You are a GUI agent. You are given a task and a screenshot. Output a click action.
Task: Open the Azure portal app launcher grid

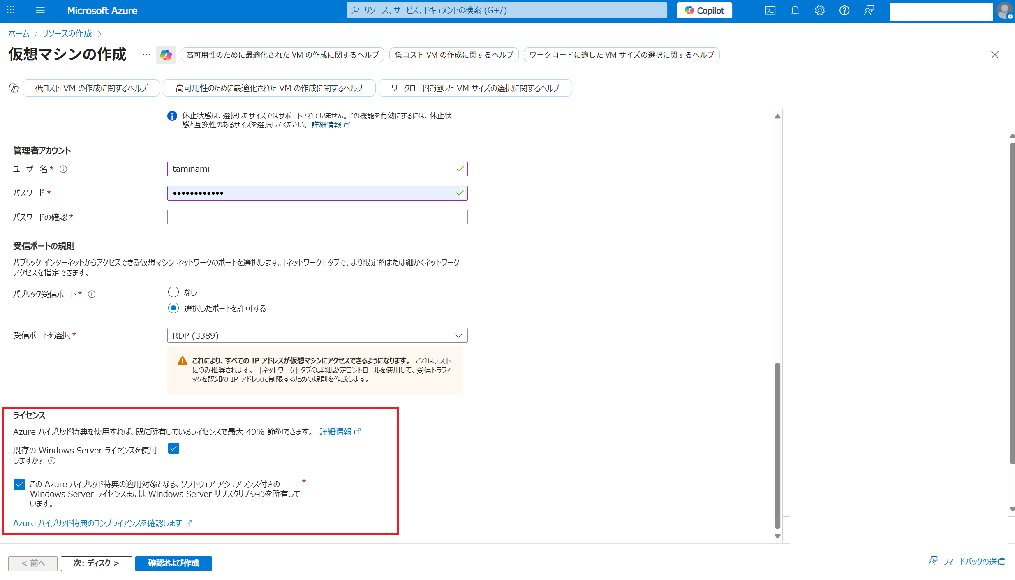(11, 10)
